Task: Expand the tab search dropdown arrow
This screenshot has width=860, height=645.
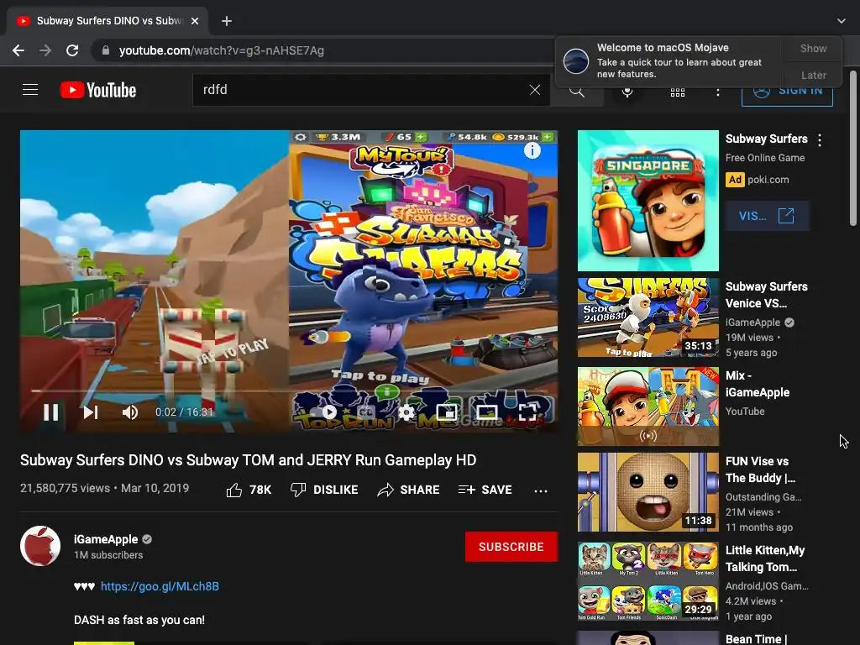Action: (842, 21)
